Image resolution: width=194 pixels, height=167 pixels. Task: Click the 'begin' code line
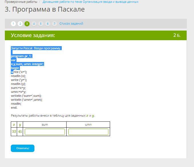15,68
